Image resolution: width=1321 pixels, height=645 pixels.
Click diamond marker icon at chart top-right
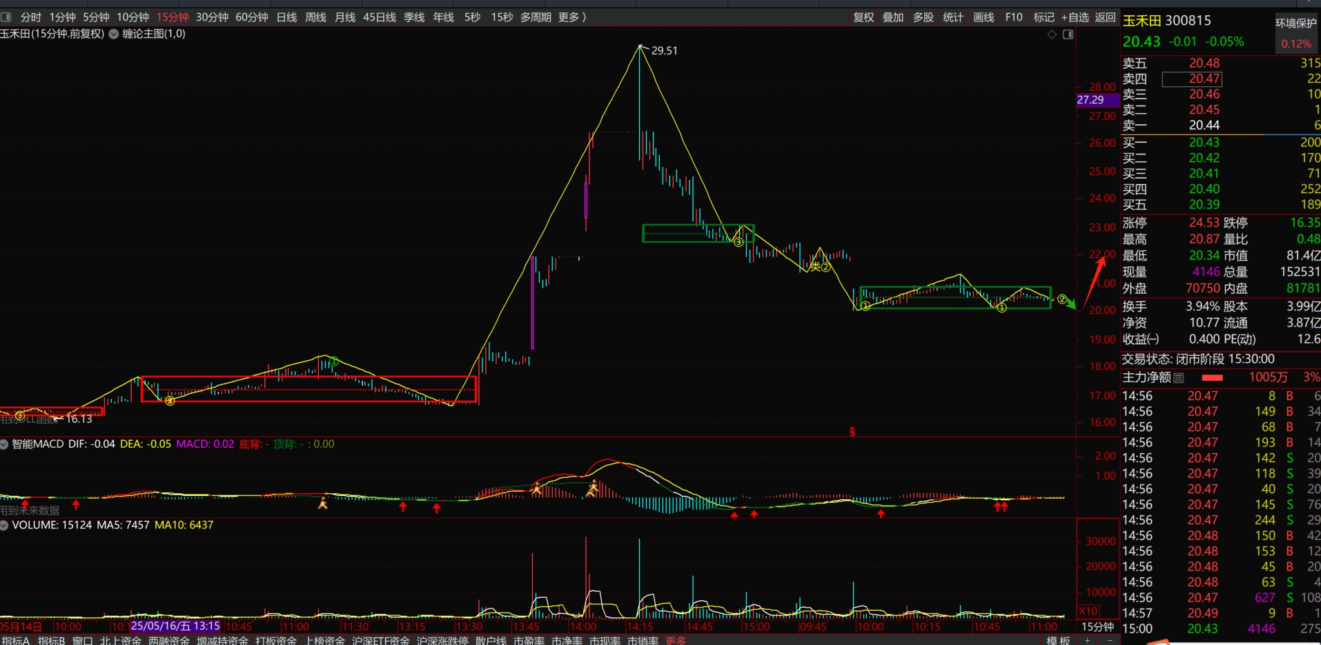click(x=1052, y=34)
